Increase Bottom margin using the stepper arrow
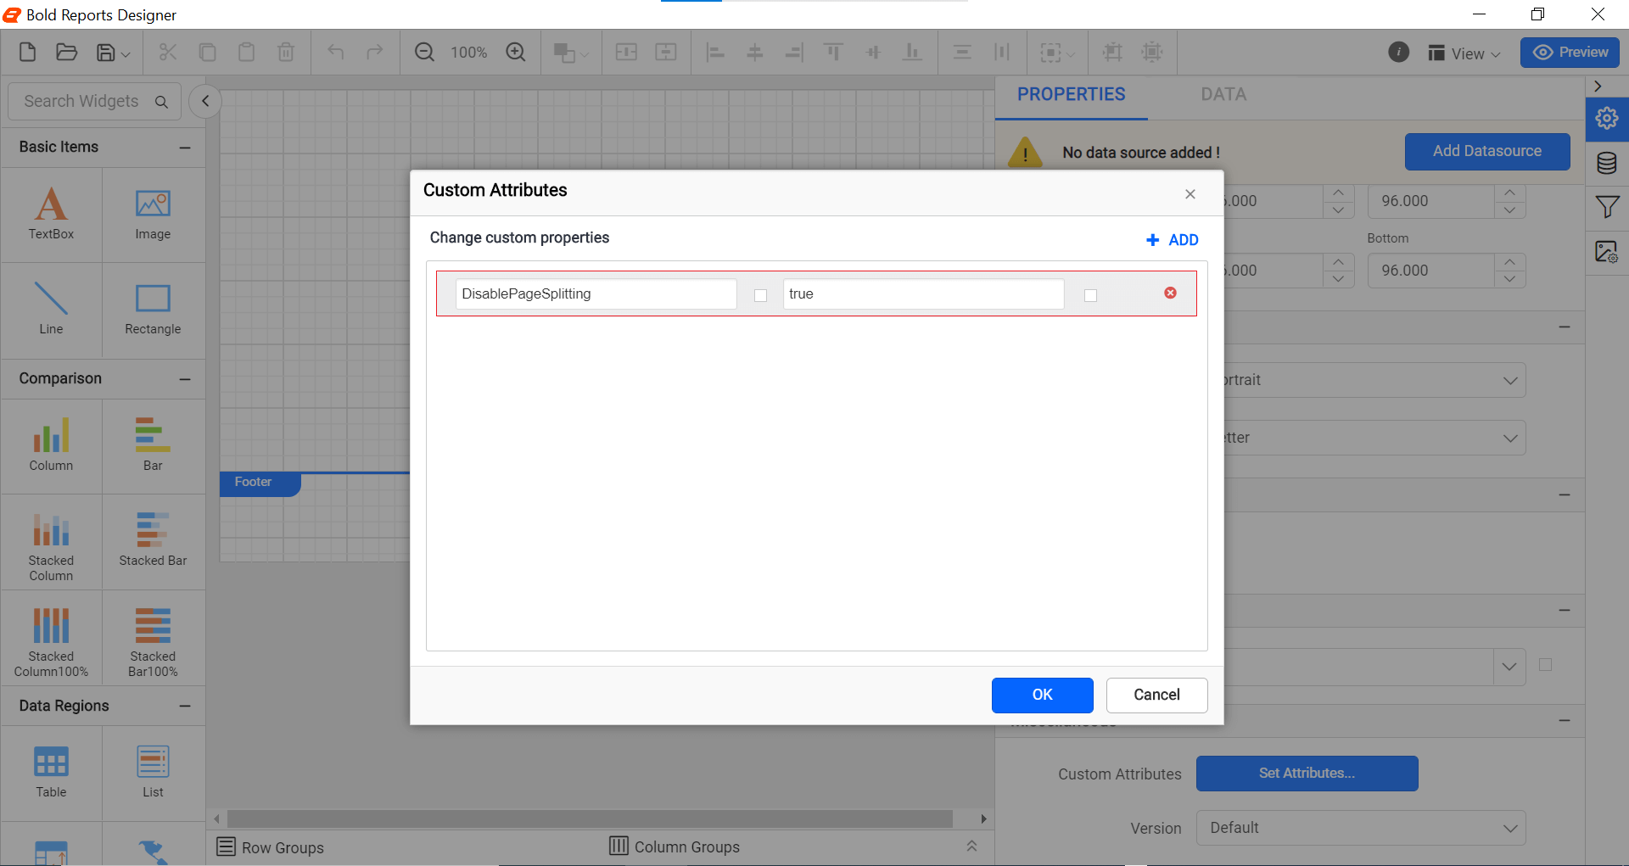 [1509, 264]
